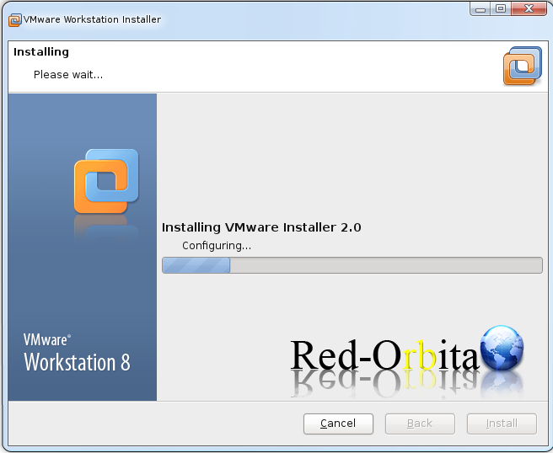Image resolution: width=553 pixels, height=453 pixels.
Task: Minimize the installer window
Action: pyautogui.click(x=480, y=8)
